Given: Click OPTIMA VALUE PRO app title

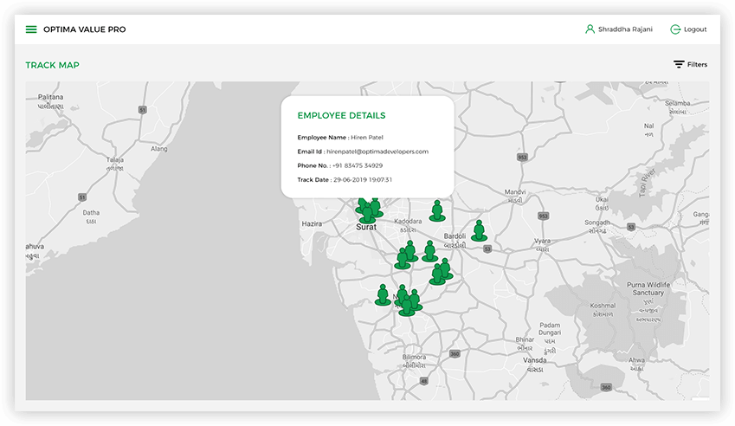Looking at the screenshot, I should point(84,29).
